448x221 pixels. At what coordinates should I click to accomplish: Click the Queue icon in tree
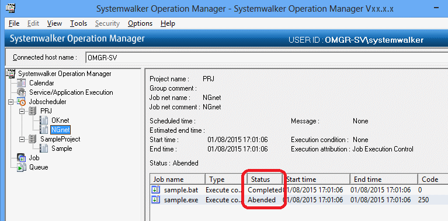(22, 167)
